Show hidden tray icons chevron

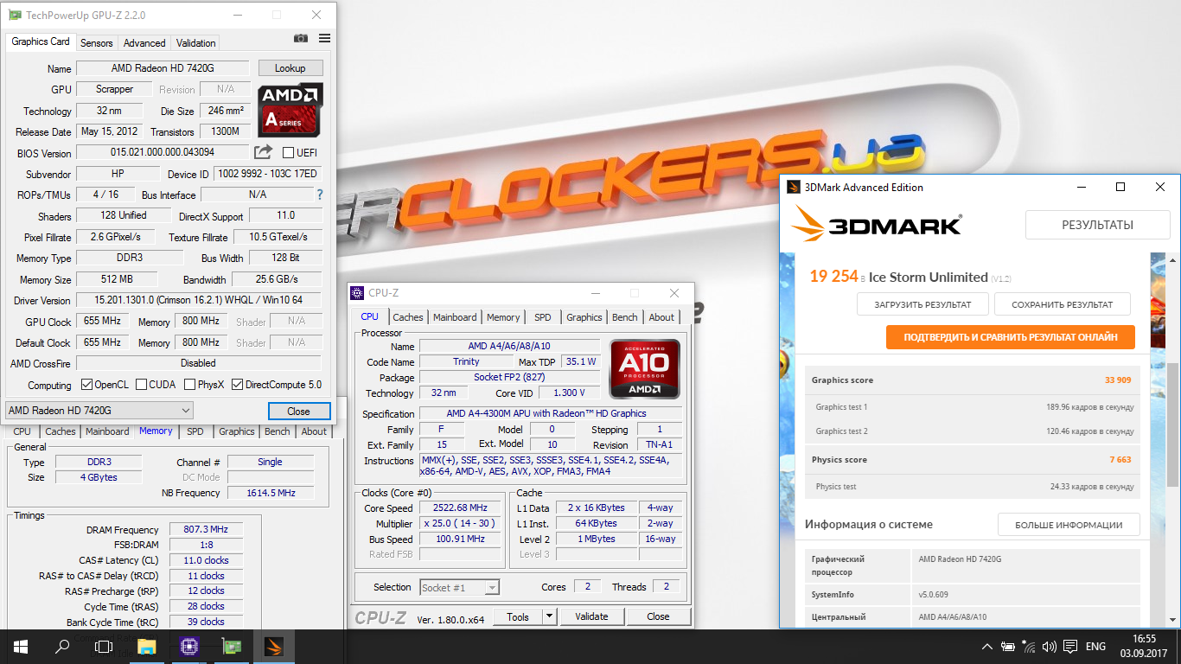tap(987, 647)
